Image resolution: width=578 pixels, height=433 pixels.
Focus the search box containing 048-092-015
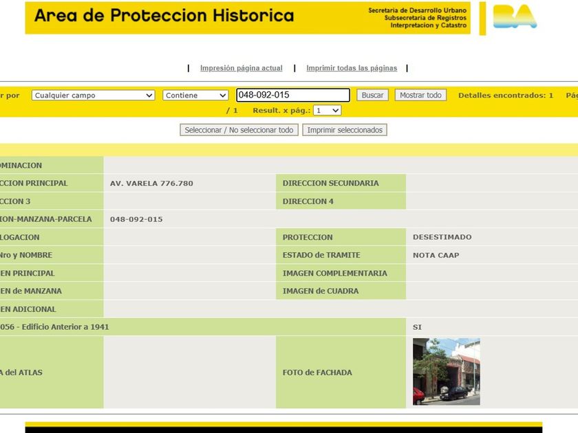(293, 95)
